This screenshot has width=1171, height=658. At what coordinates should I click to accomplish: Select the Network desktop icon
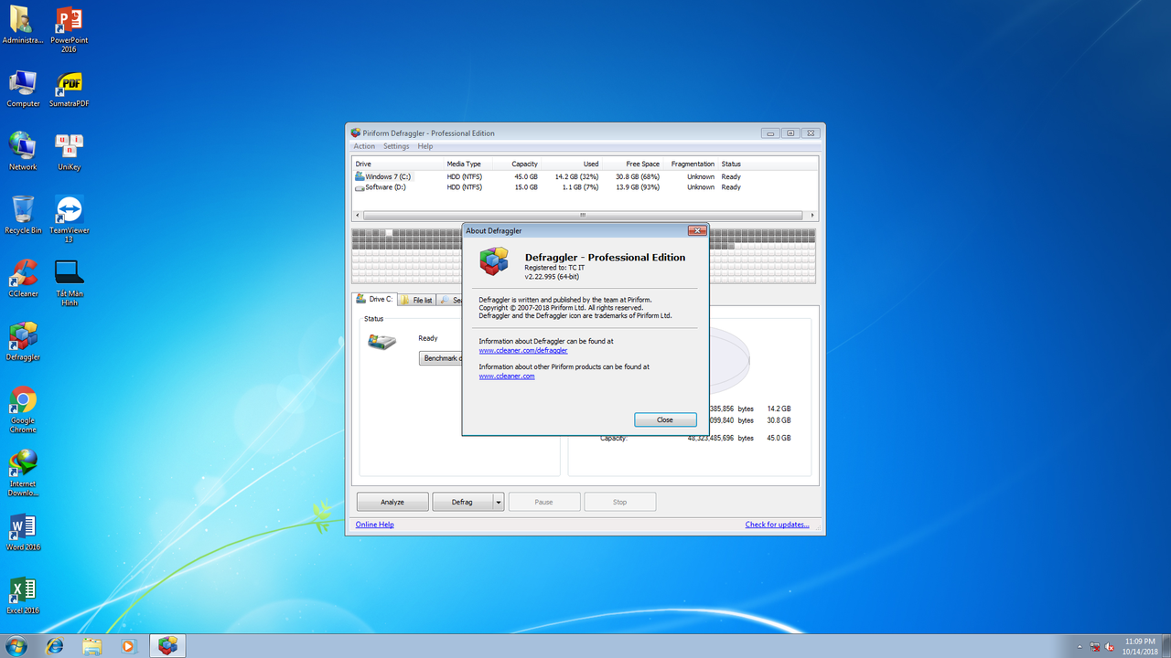click(23, 152)
